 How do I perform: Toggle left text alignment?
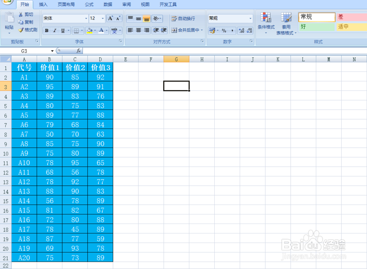click(x=130, y=30)
